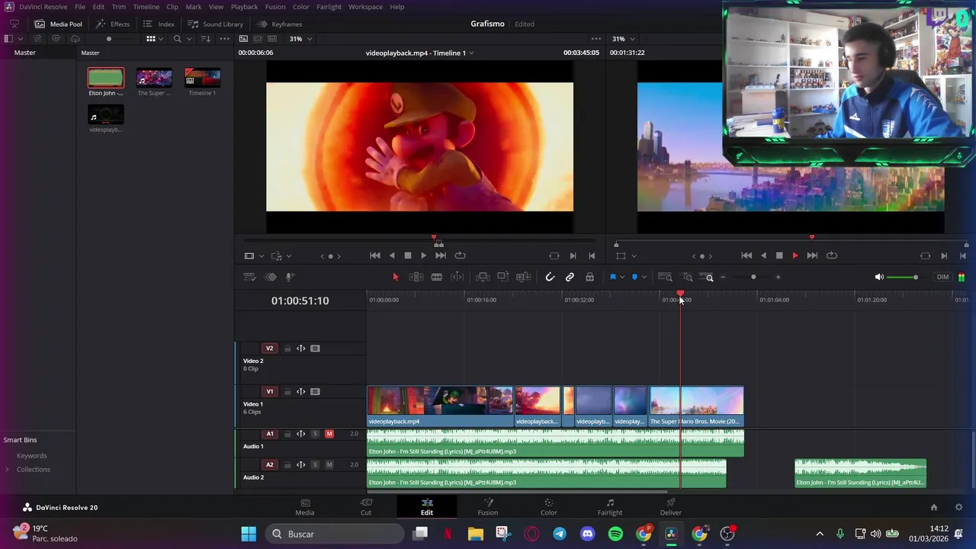Screen dimensions: 976x549
Task: Click the Replace Clip tool
Action: point(523,277)
